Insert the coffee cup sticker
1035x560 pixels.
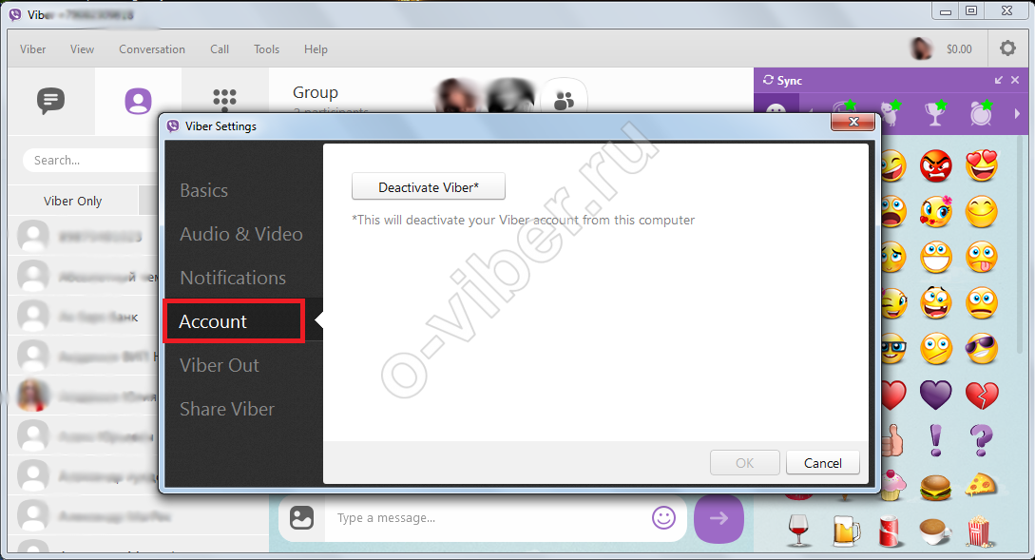click(x=936, y=532)
